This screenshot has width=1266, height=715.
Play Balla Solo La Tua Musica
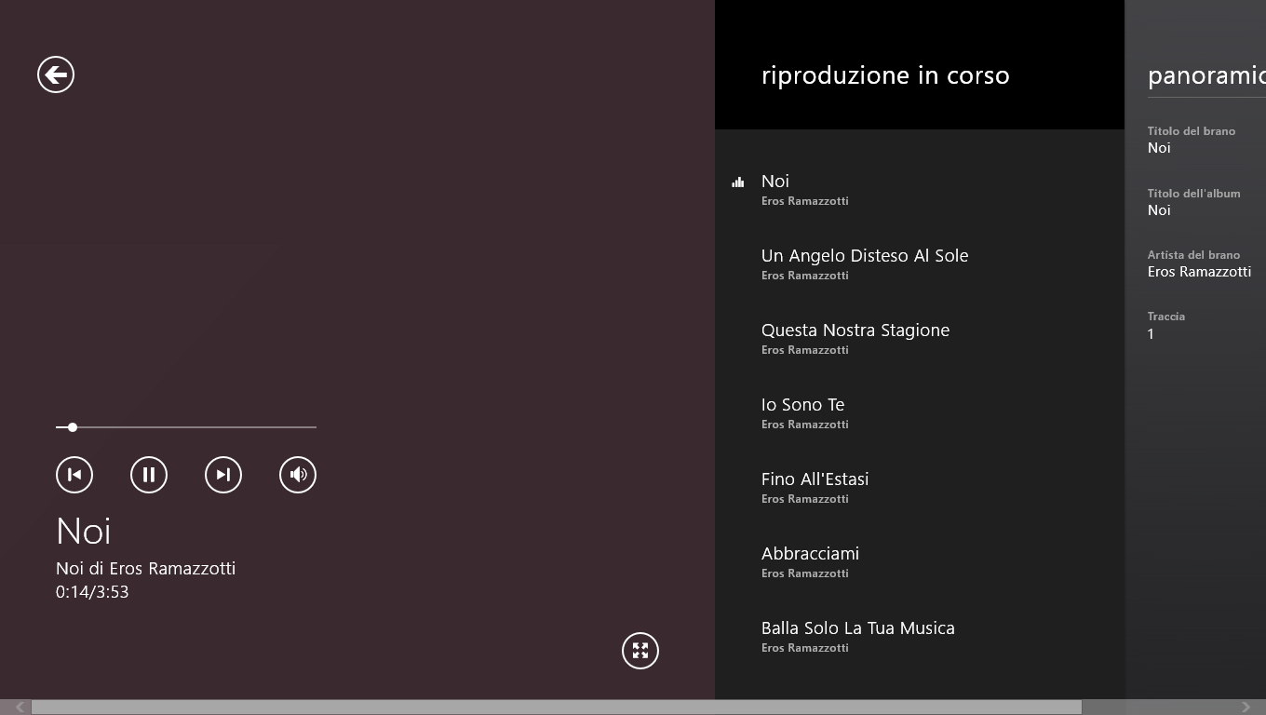(920, 636)
